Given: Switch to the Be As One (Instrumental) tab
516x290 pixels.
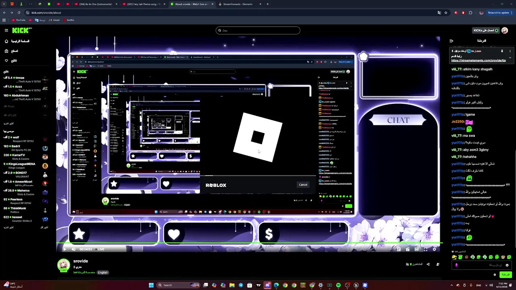Looking at the screenshot, I should click(x=96, y=4).
